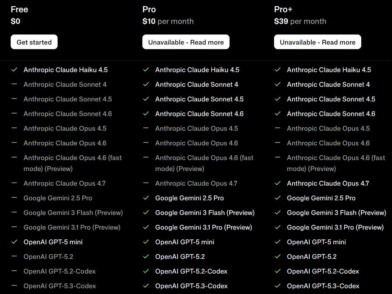Viewport: 392px width, 294px height.
Task: Click Google Gemini 3 Flash (Preview) text in Free column
Action: click(x=73, y=213)
